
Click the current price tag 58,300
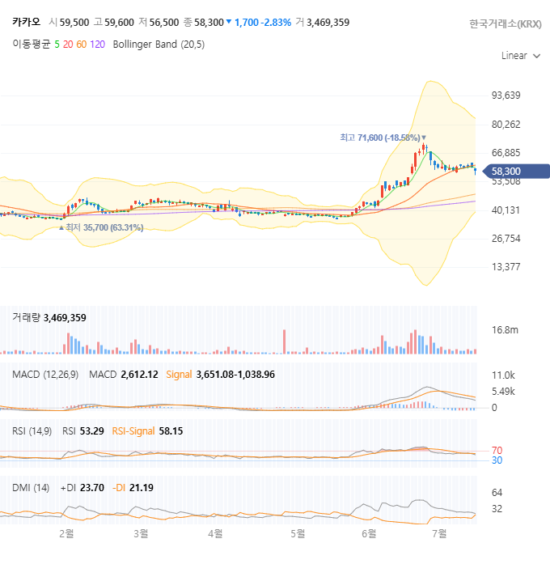[x=516, y=172]
